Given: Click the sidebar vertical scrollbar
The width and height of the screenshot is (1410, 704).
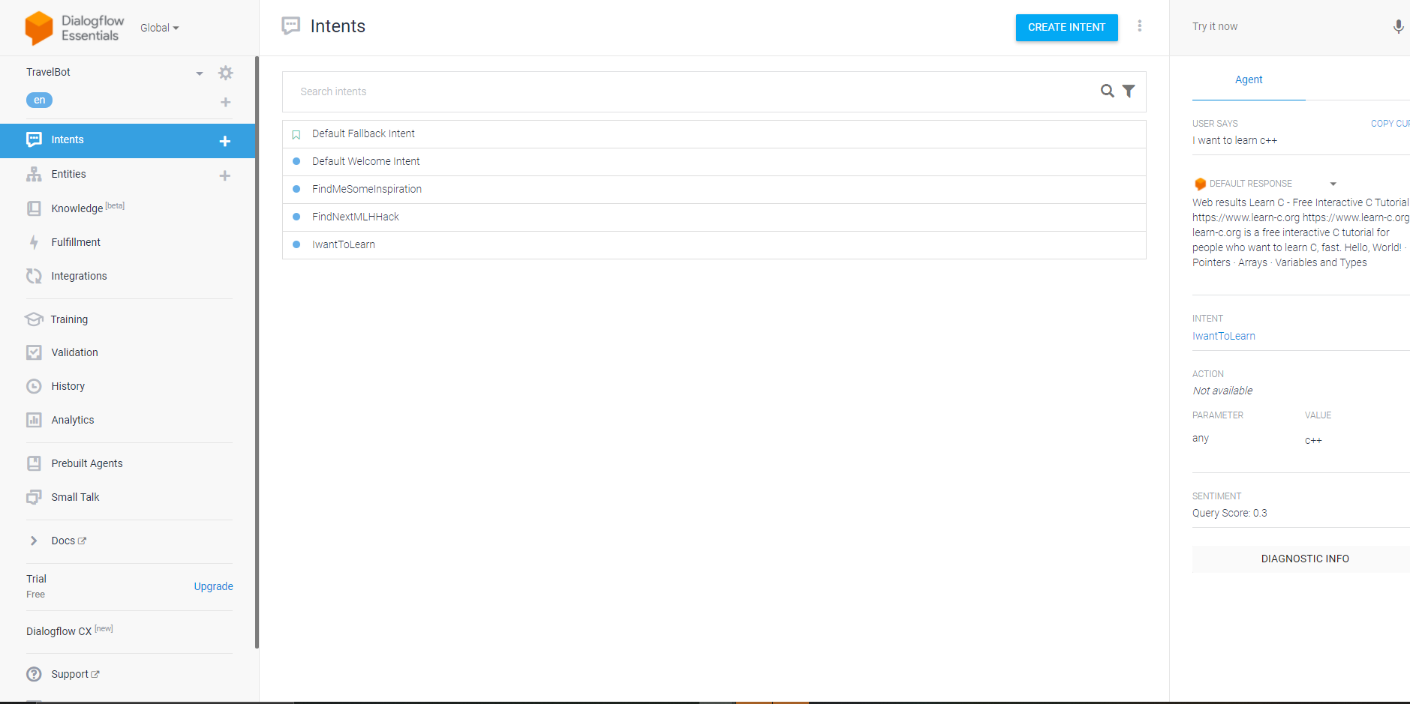Looking at the screenshot, I should pyautogui.click(x=257, y=352).
